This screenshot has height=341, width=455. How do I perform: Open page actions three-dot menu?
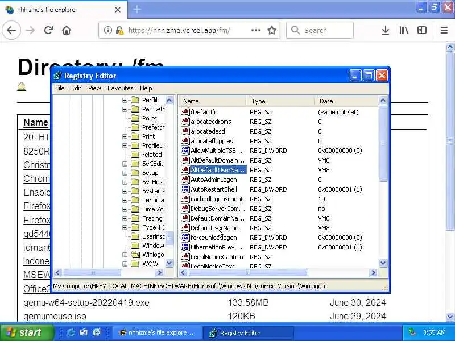pyautogui.click(x=255, y=30)
